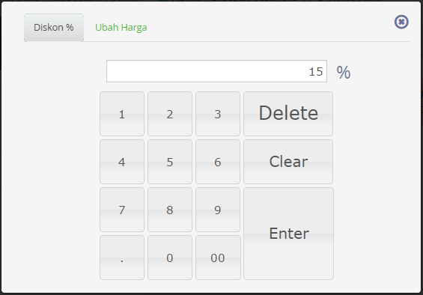Image resolution: width=423 pixels, height=295 pixels.
Task: Remove last digit with Delete button
Action: point(288,114)
